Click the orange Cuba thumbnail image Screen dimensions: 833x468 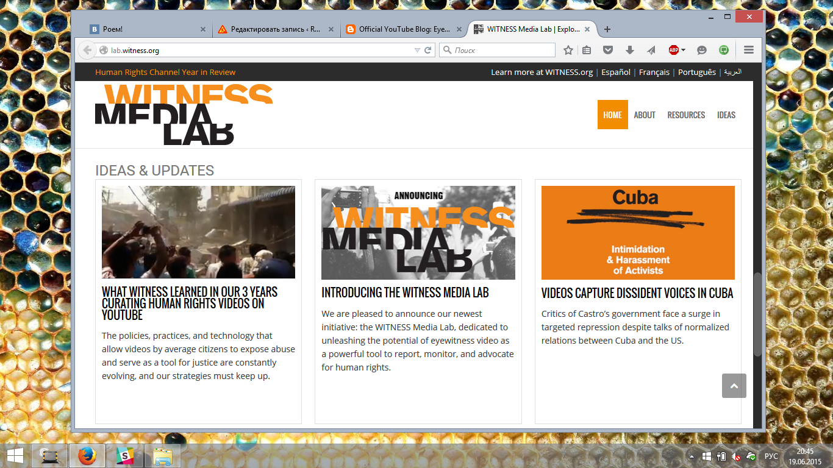click(638, 233)
